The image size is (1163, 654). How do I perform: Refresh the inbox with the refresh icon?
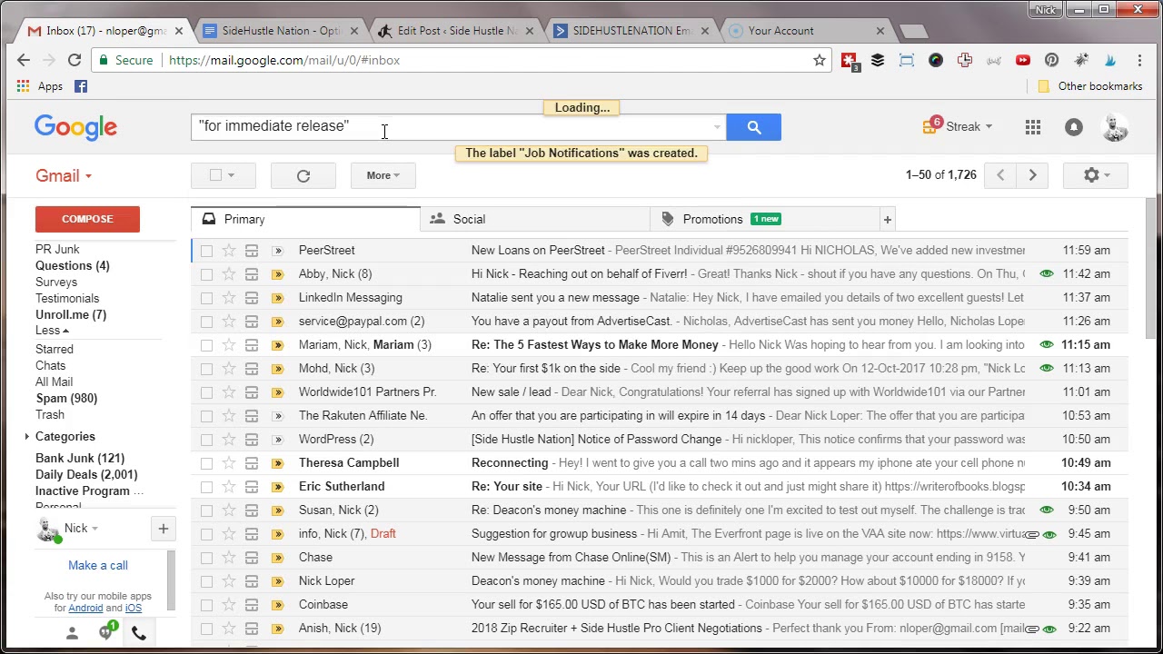[303, 175]
